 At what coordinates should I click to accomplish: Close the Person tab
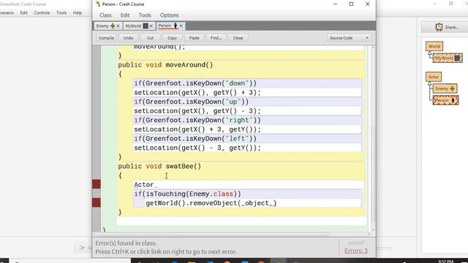tap(181, 26)
